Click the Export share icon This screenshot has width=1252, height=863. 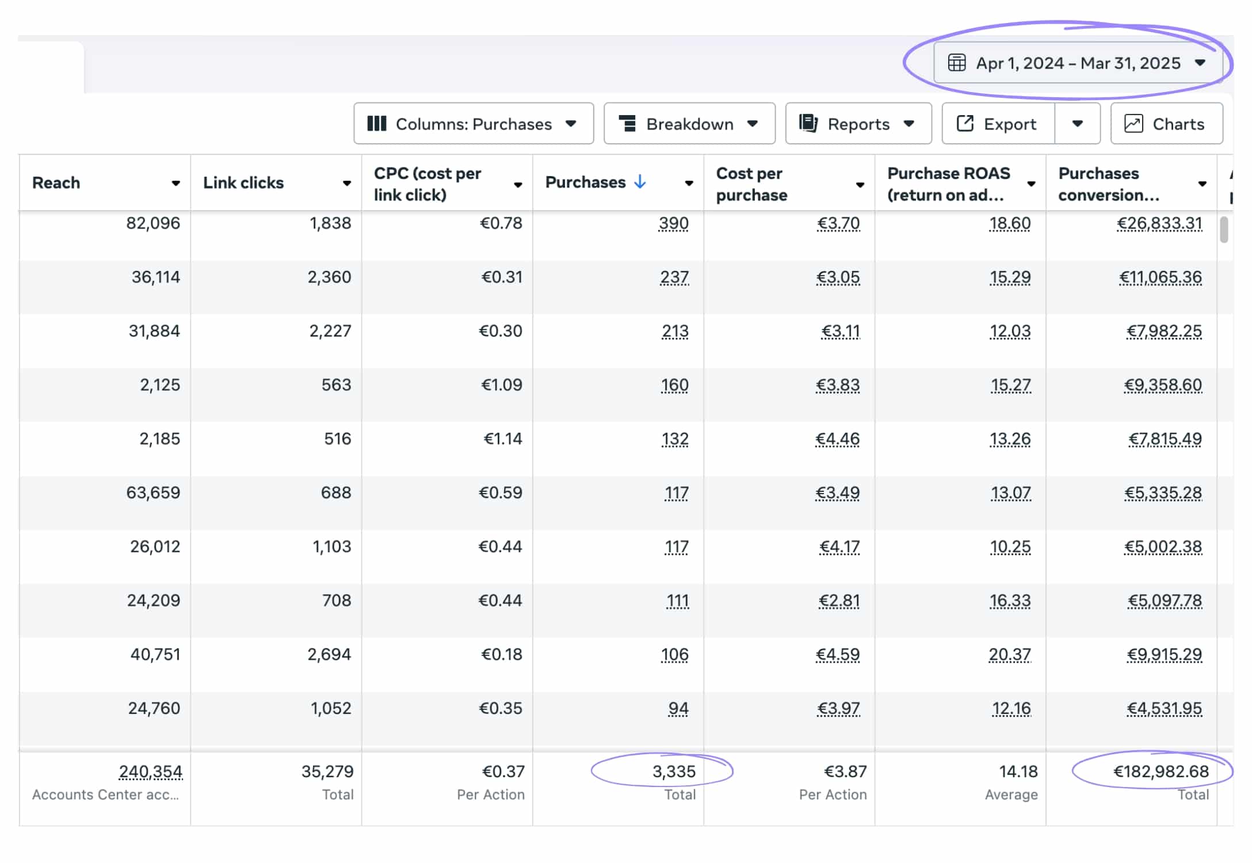click(x=965, y=124)
